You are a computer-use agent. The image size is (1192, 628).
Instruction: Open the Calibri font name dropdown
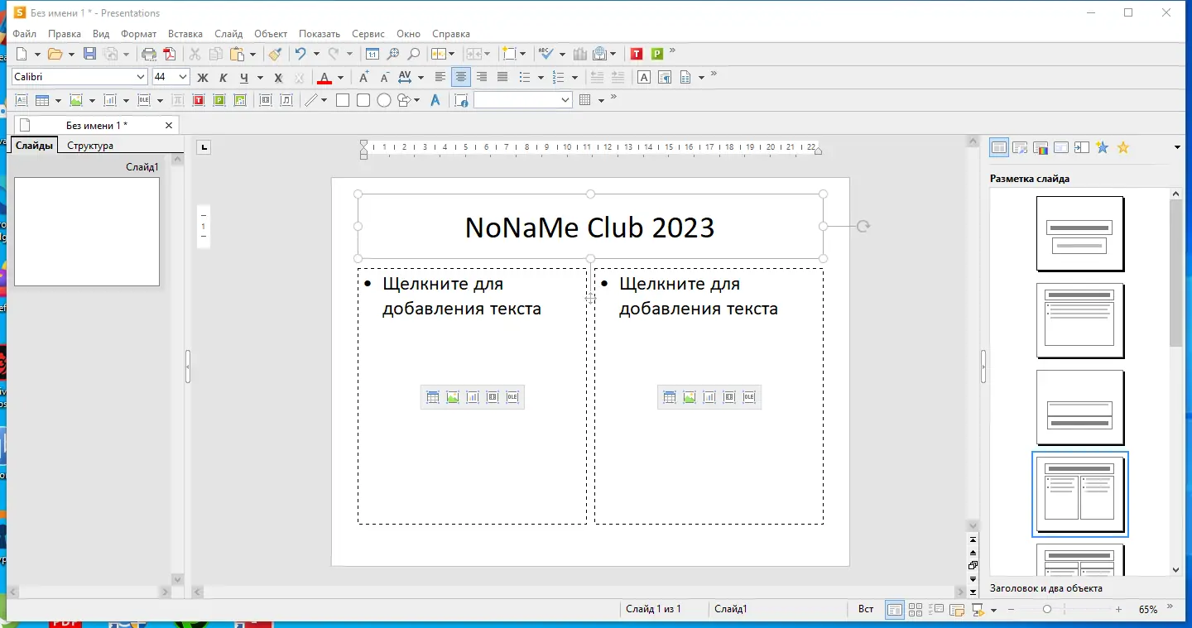(141, 77)
